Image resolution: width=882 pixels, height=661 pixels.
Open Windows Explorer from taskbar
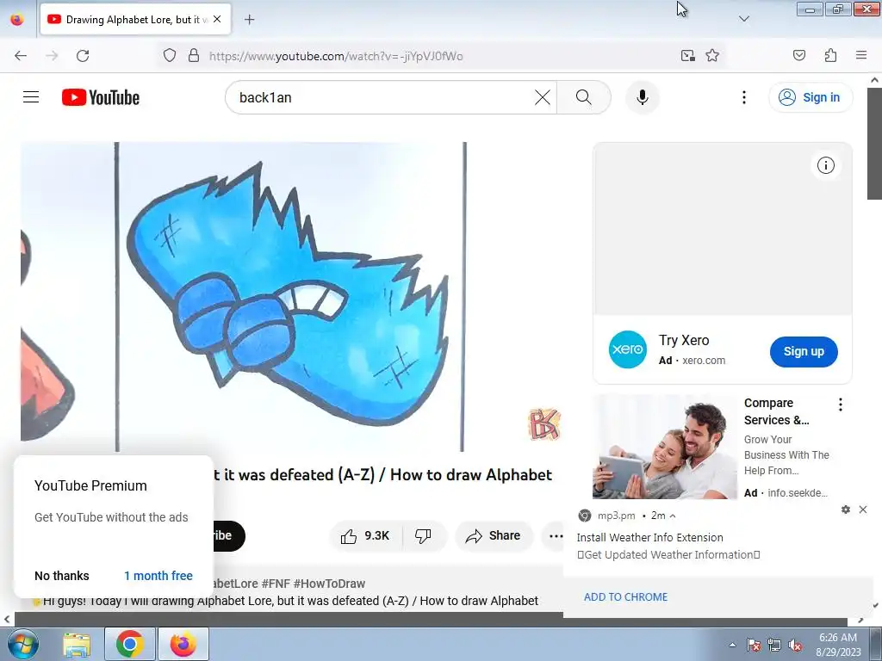[77, 645]
